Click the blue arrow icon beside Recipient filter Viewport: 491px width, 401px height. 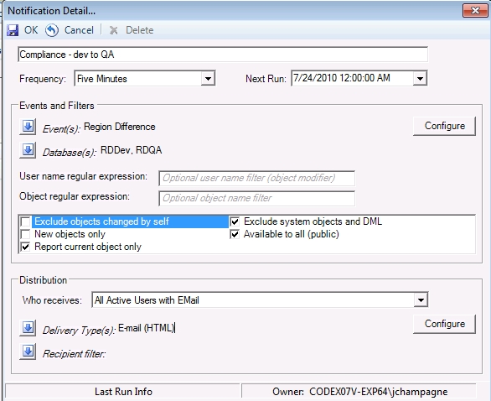click(x=28, y=352)
